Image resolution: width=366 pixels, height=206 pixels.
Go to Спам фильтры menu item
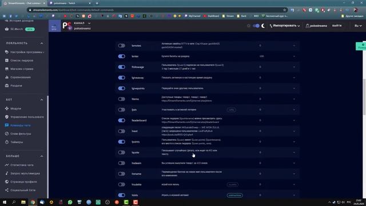click(x=21, y=134)
